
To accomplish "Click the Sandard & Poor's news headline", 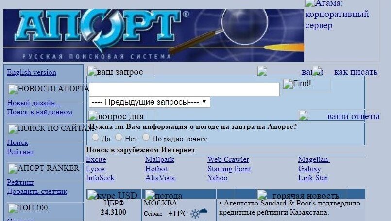I will (x=289, y=208).
